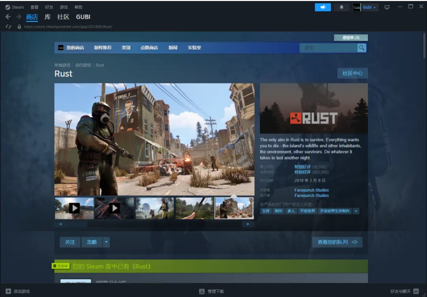This screenshot has height=297, width=427.
Task: Click the store URL address text
Action: [68, 27]
